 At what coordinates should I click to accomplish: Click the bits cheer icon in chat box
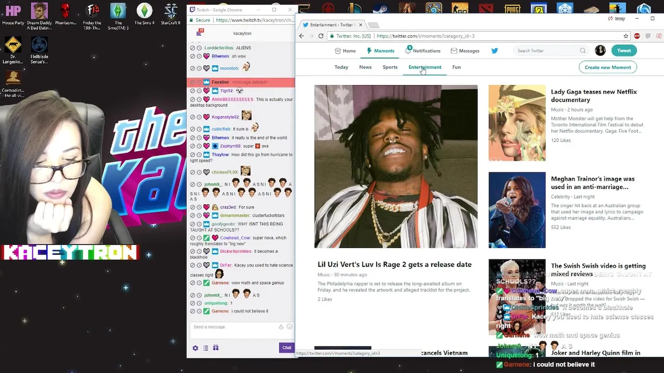[x=281, y=327]
